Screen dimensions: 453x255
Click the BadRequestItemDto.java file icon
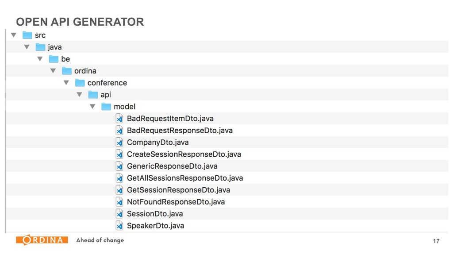119,119
